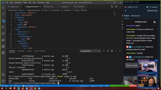This screenshot has width=161, height=90.
Task: Open the chat users list icon
Action: [154, 22]
